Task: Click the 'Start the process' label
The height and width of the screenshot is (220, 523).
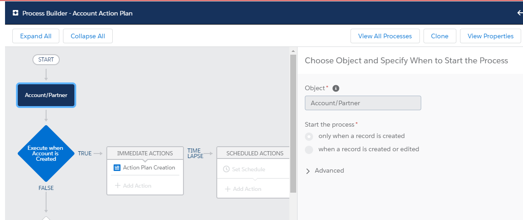Action: click(x=329, y=124)
